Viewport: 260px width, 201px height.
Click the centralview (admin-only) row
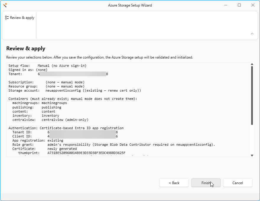50,120
